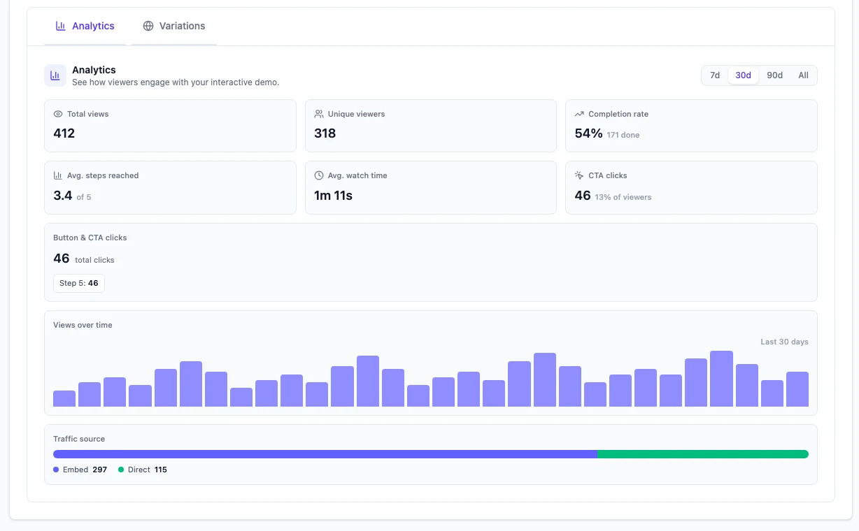Image resolution: width=859 pixels, height=531 pixels.
Task: Click the Traffic source heading
Action: tap(79, 439)
